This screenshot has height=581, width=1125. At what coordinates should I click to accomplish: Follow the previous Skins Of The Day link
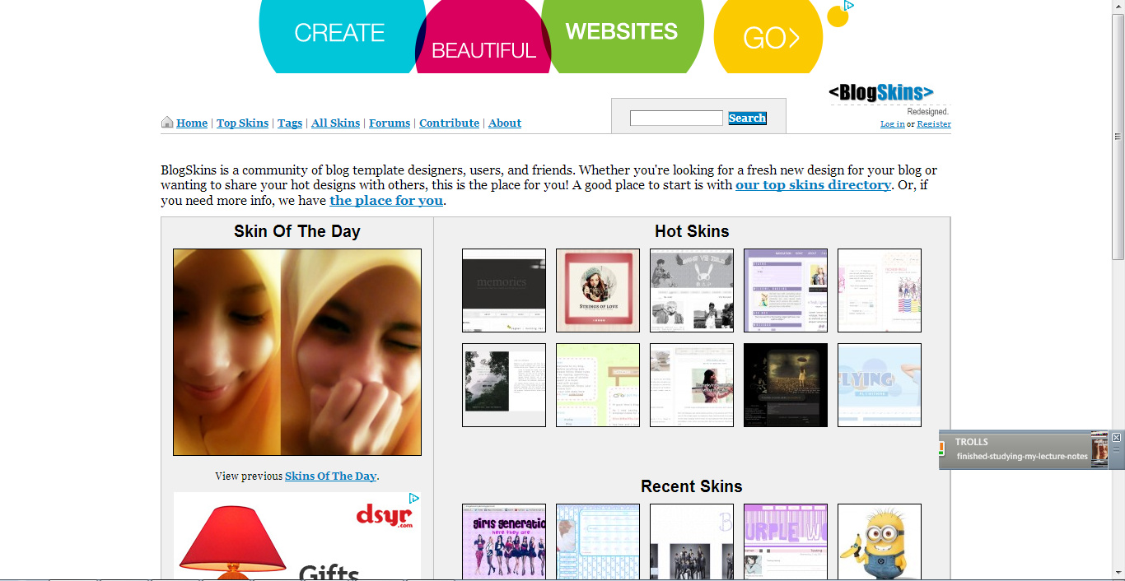pos(330,476)
